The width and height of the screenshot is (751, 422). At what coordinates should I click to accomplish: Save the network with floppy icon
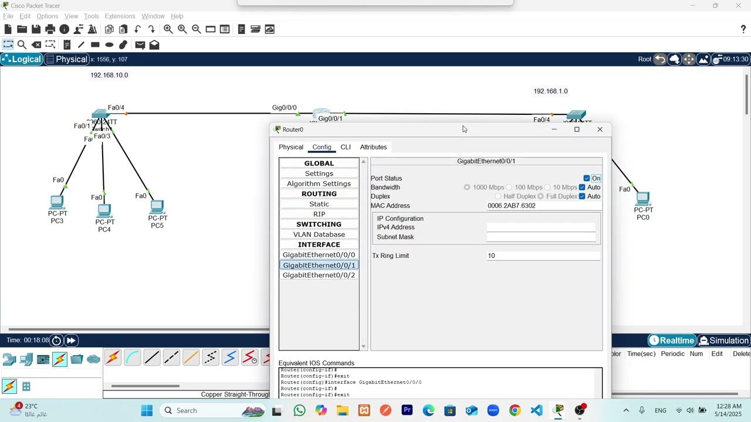[x=36, y=29]
